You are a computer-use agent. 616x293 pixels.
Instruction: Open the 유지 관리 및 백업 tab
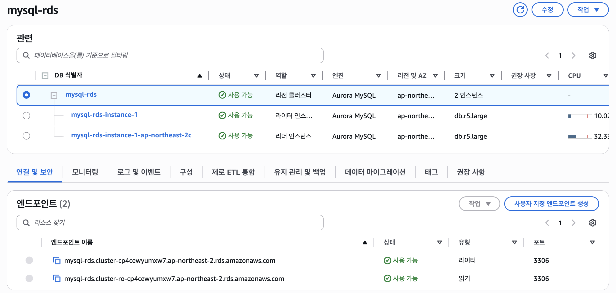pyautogui.click(x=300, y=172)
